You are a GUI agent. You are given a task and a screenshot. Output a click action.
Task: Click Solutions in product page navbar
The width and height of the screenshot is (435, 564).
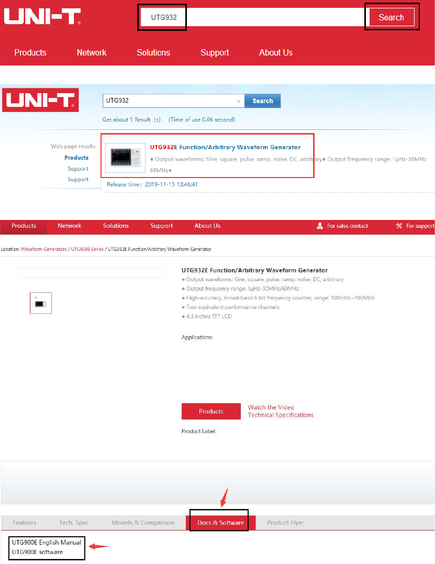(x=116, y=226)
